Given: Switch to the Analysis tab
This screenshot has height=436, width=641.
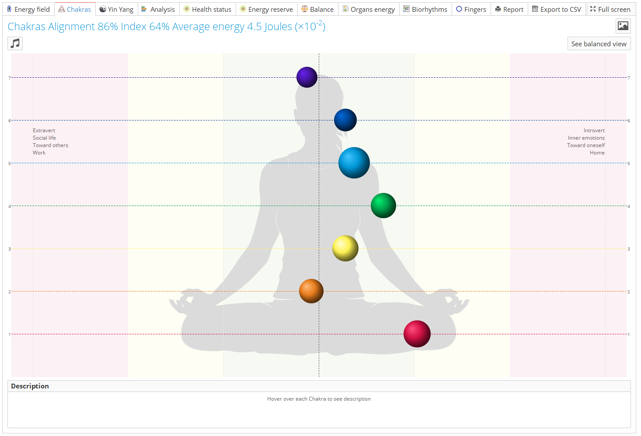Looking at the screenshot, I should tap(158, 9).
